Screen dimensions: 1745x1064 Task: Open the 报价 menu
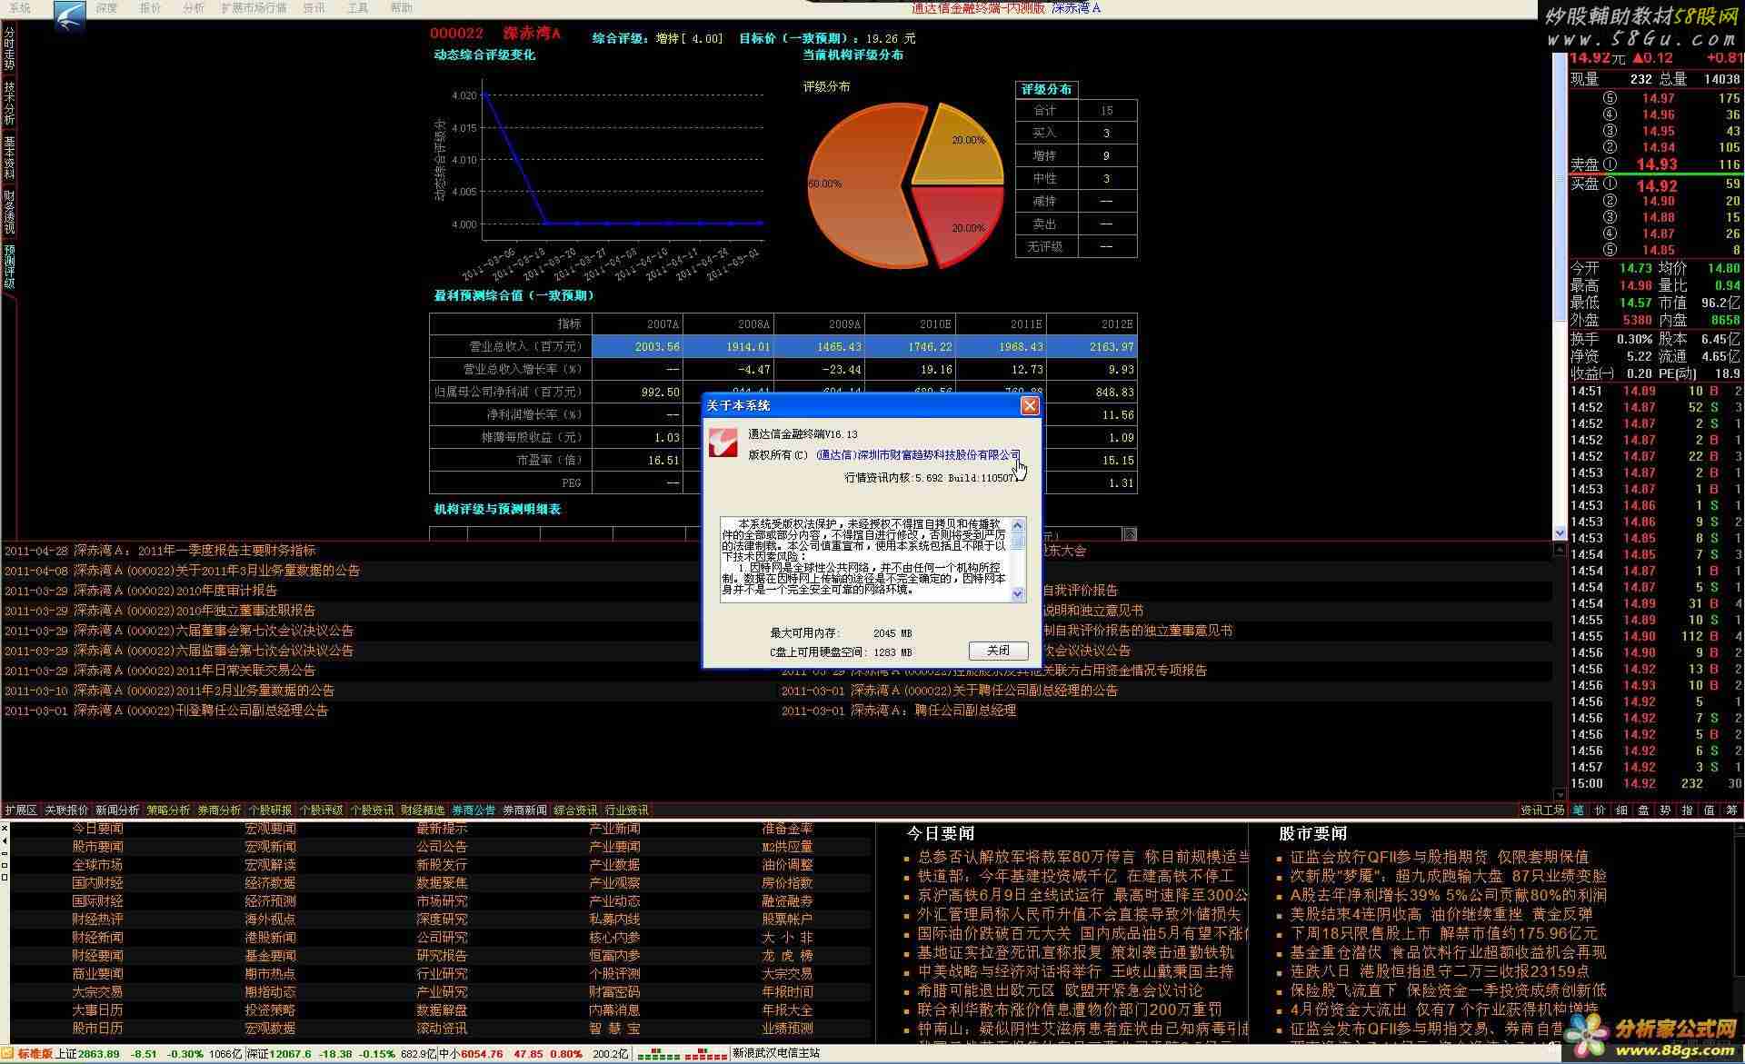pos(151,8)
